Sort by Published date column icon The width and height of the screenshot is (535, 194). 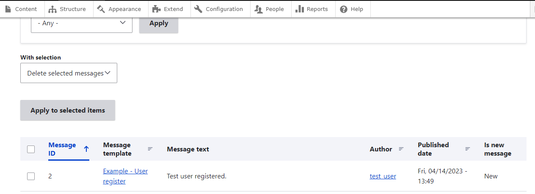[x=468, y=149]
